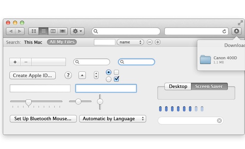The width and height of the screenshot is (245, 149).
Task: Click Set Up Bluetooth Mouse button
Action: [43, 118]
